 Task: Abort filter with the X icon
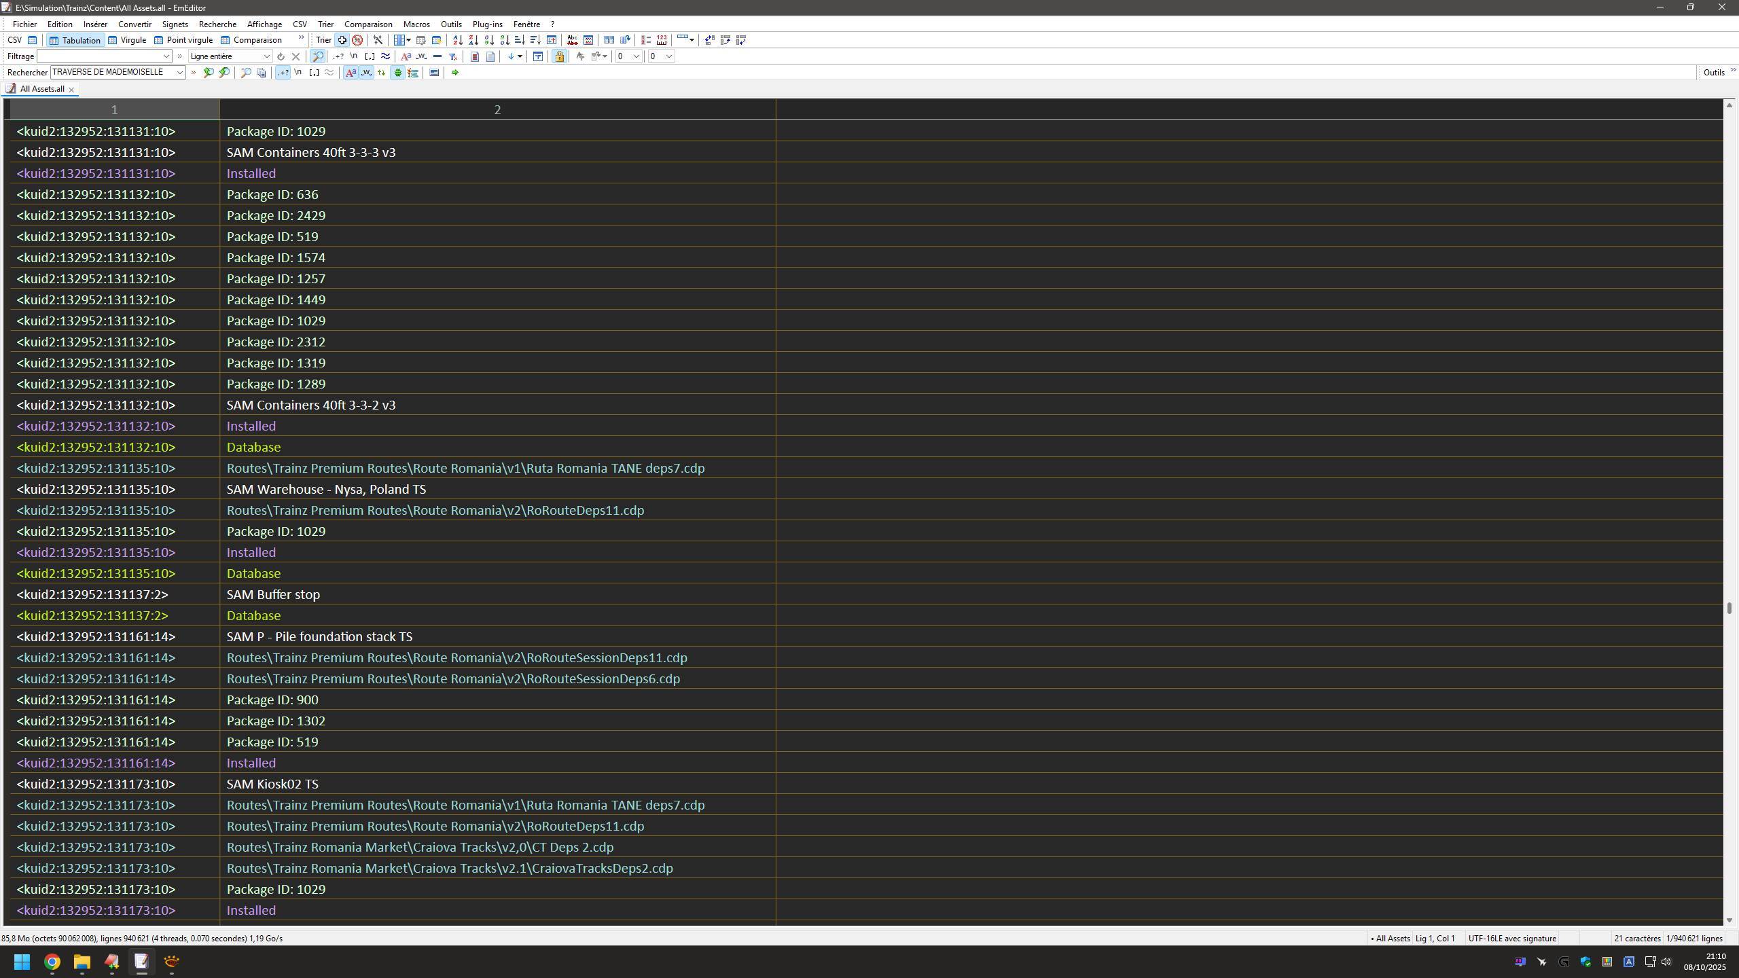pos(295,56)
